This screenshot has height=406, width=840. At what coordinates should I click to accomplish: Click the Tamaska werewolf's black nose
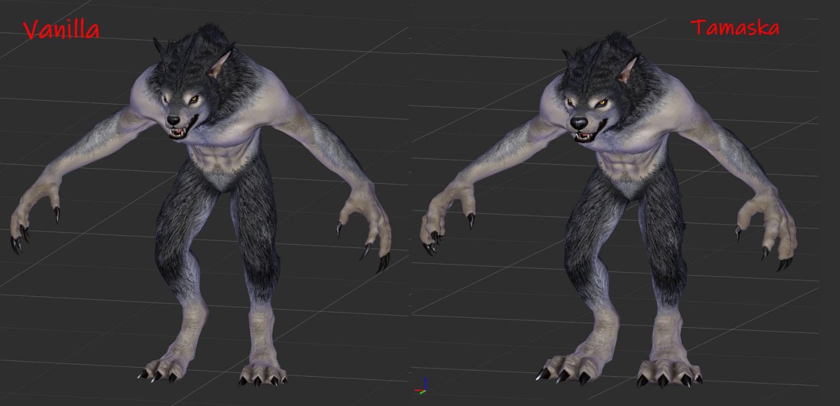(x=578, y=123)
